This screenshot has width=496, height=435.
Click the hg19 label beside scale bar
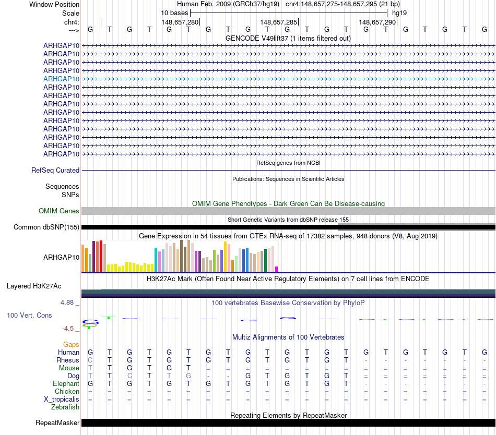point(399,13)
